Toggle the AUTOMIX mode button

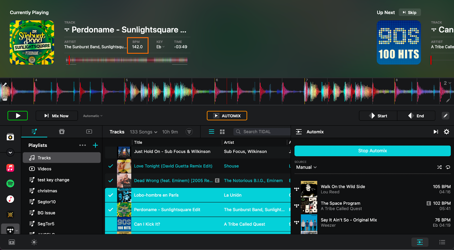(x=227, y=116)
